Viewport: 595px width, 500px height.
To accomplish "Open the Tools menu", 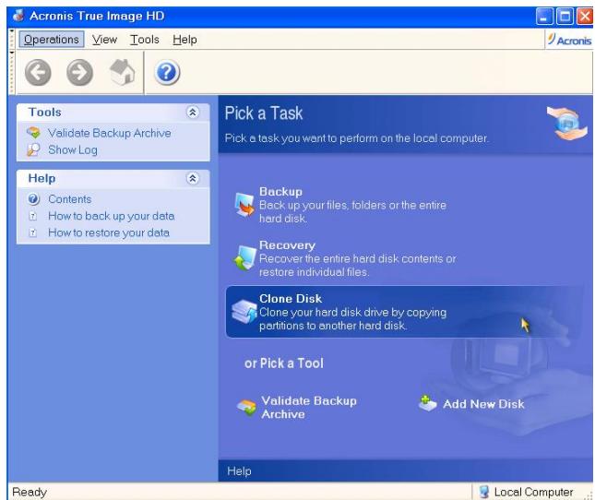I will tap(145, 40).
